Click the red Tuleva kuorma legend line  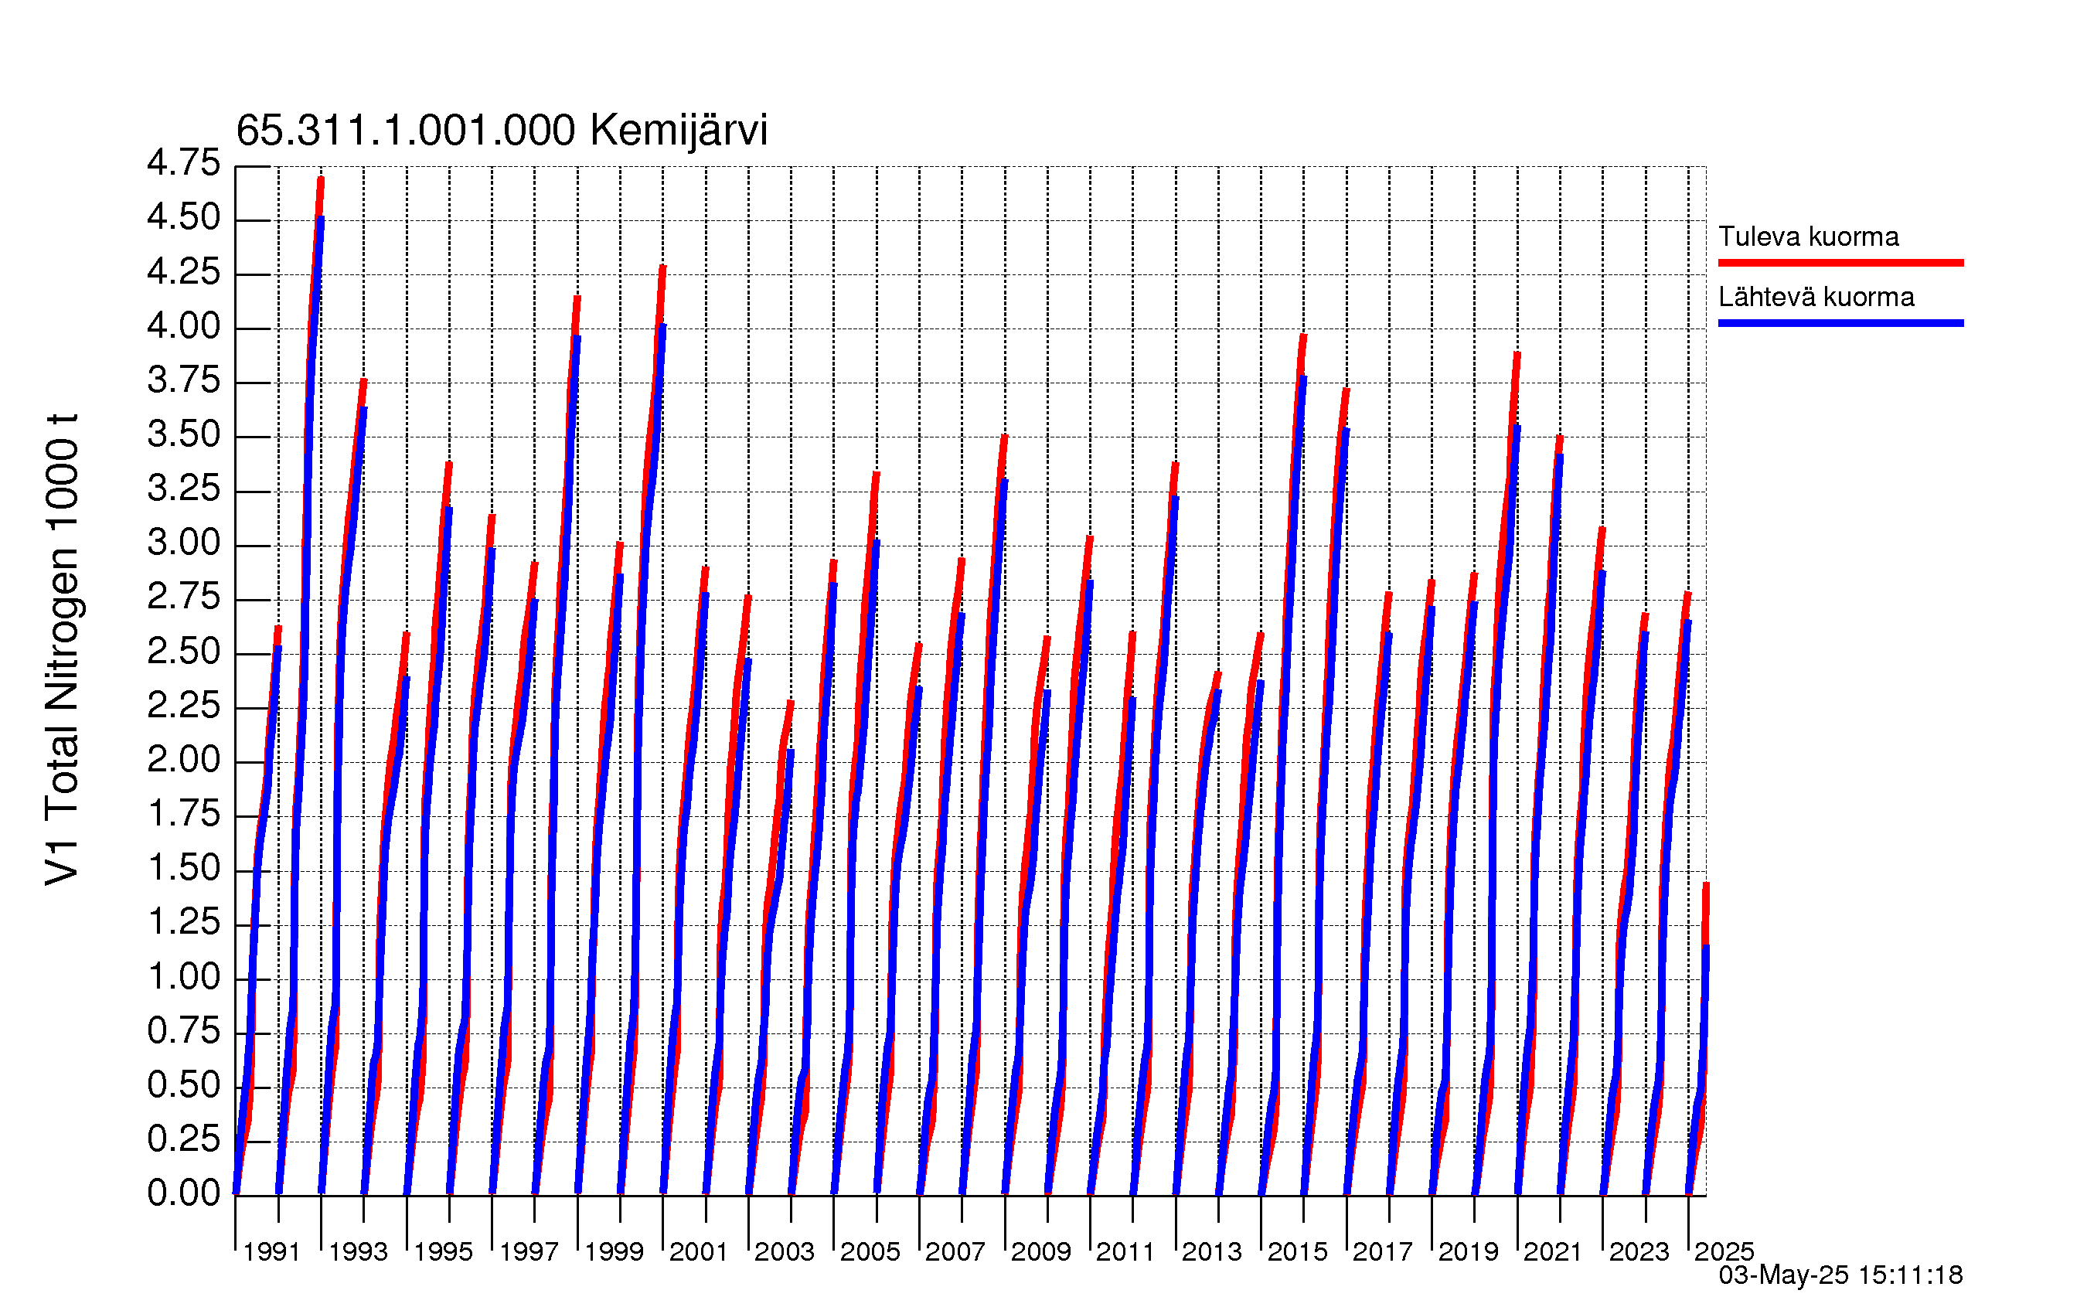click(x=1840, y=263)
